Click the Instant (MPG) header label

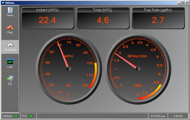(x=47, y=10)
